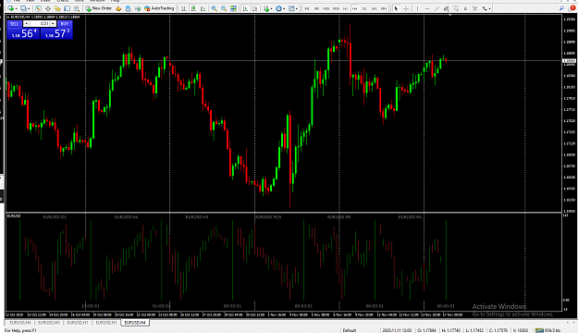Toggle the Terminal panel icon

pos(67,8)
